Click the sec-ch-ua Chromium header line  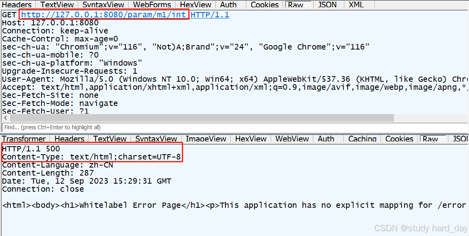(186, 47)
